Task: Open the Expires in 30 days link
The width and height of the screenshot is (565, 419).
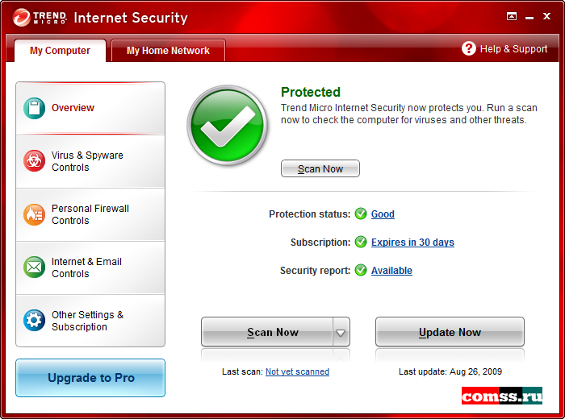Action: (x=412, y=243)
